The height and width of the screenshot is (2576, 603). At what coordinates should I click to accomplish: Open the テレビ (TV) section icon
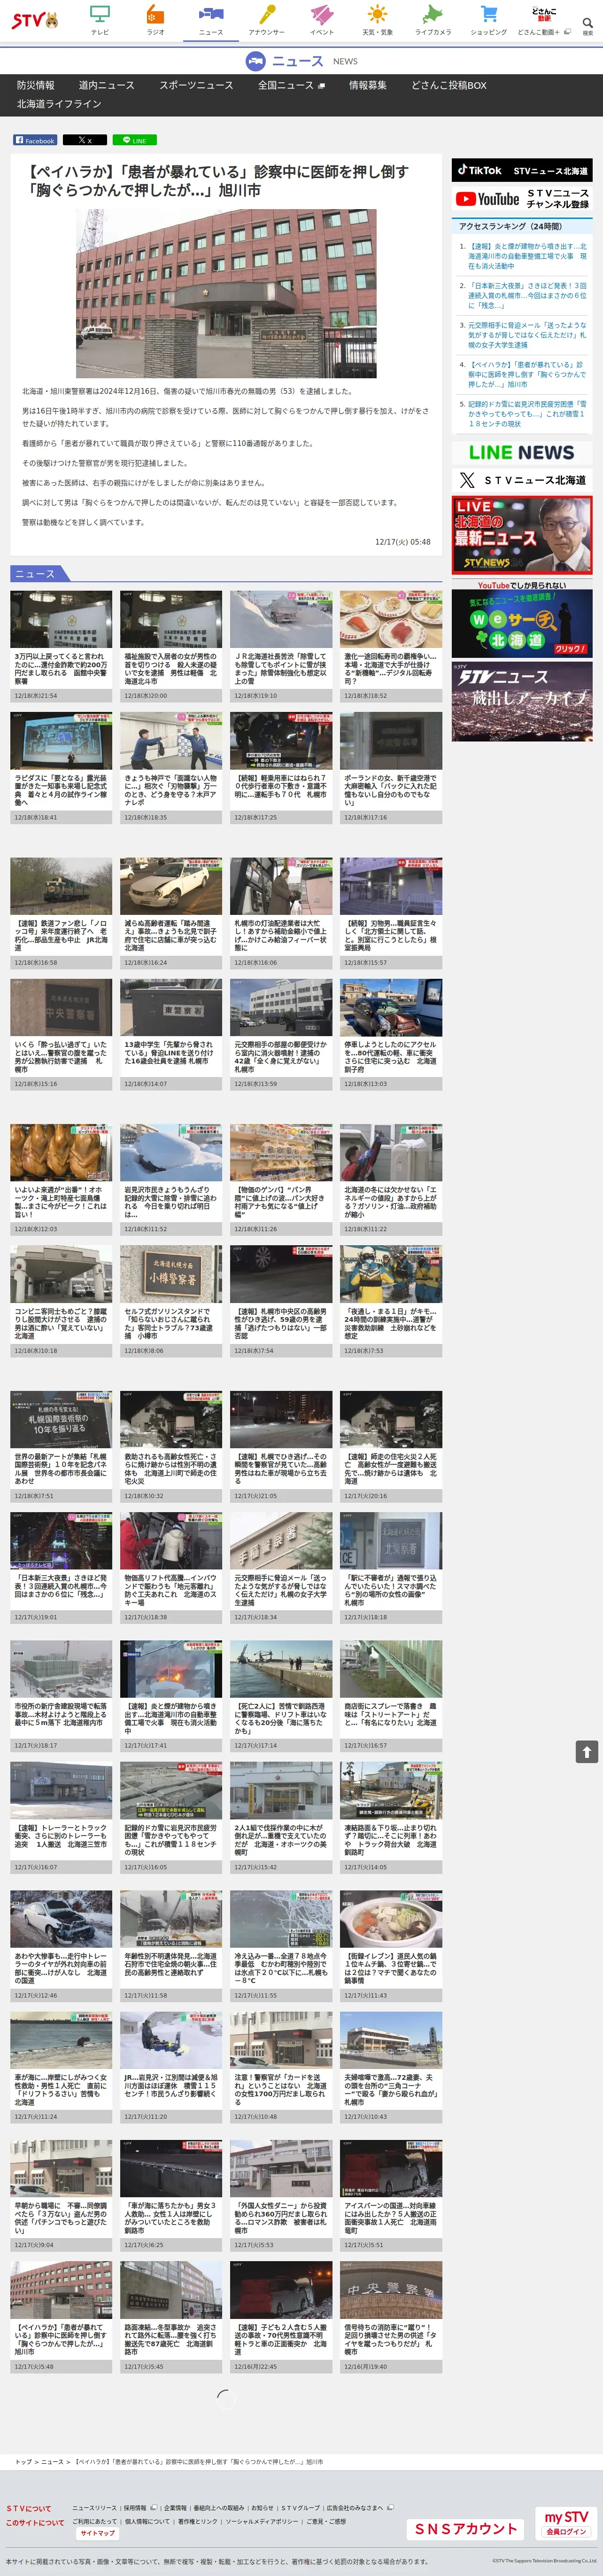(x=100, y=20)
